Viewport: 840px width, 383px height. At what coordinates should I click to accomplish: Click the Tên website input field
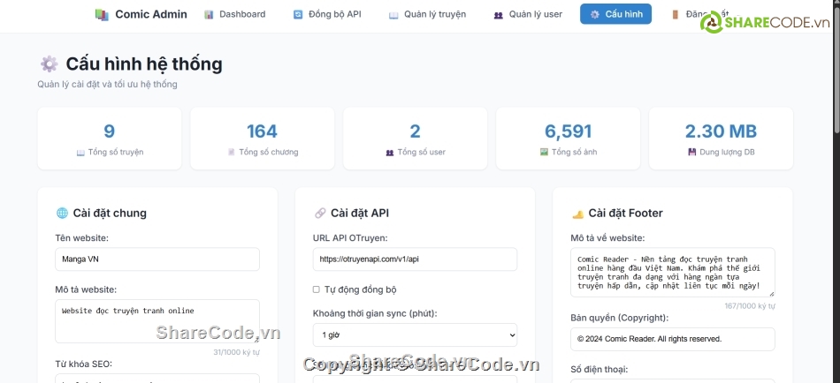157,259
